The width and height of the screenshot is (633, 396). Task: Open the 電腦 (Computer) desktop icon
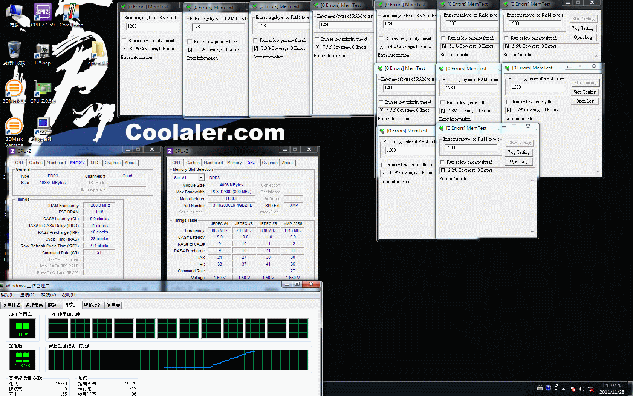click(x=14, y=15)
